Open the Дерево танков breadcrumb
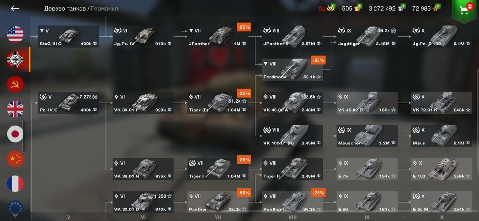 pos(65,9)
